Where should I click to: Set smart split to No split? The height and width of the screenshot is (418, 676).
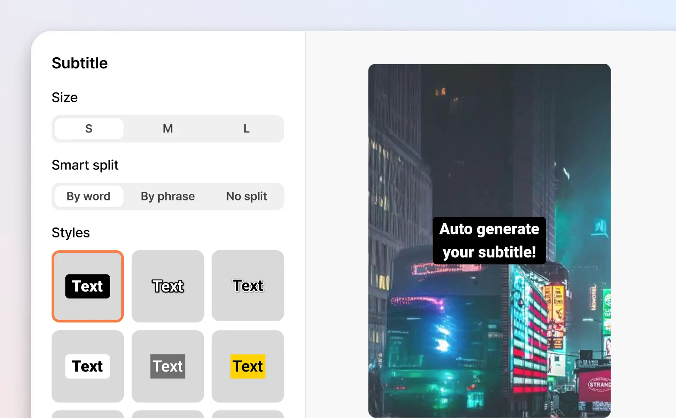(x=246, y=197)
